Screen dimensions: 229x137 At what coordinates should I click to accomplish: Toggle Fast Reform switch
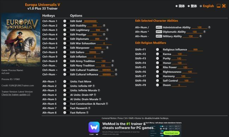click(66, 112)
